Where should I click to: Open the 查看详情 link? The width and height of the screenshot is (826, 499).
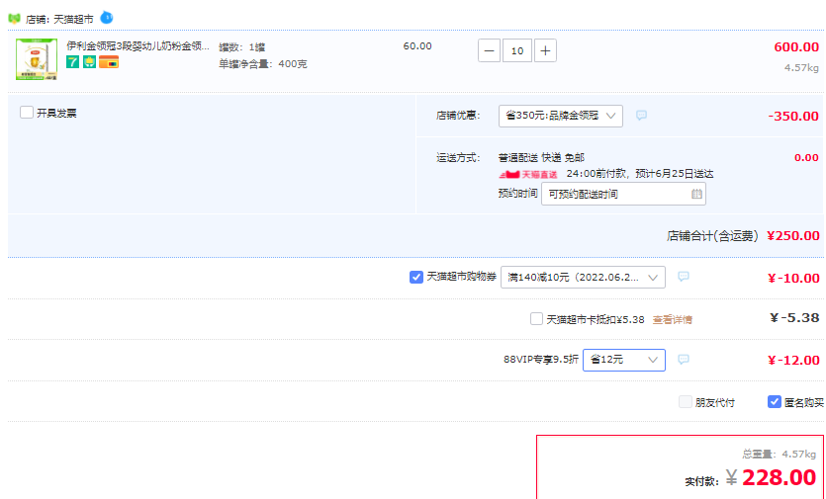point(673,319)
